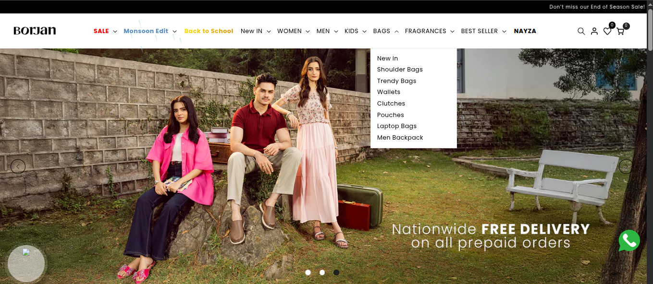Click the WhatsApp chat icon
The width and height of the screenshot is (653, 284).
tap(629, 241)
